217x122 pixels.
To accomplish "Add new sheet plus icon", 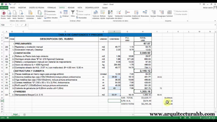I will click(x=24, y=115).
